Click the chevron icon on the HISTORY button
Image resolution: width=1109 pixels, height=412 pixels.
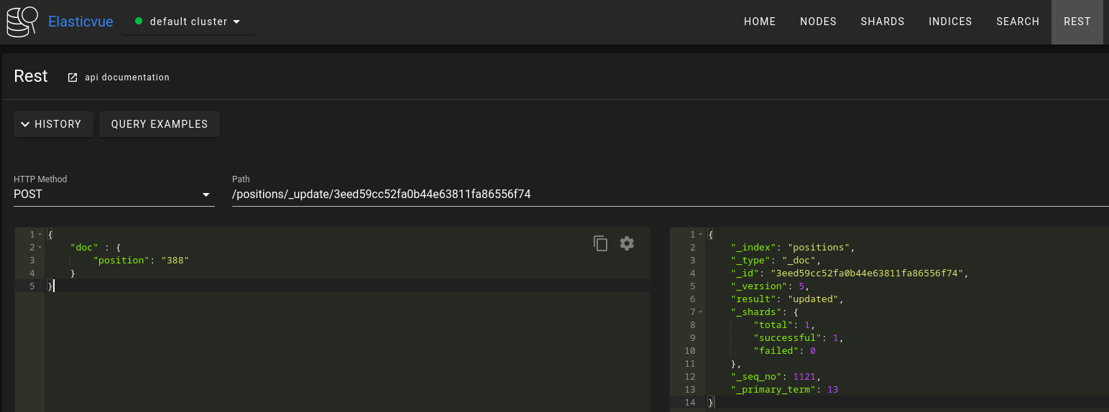tap(25, 124)
